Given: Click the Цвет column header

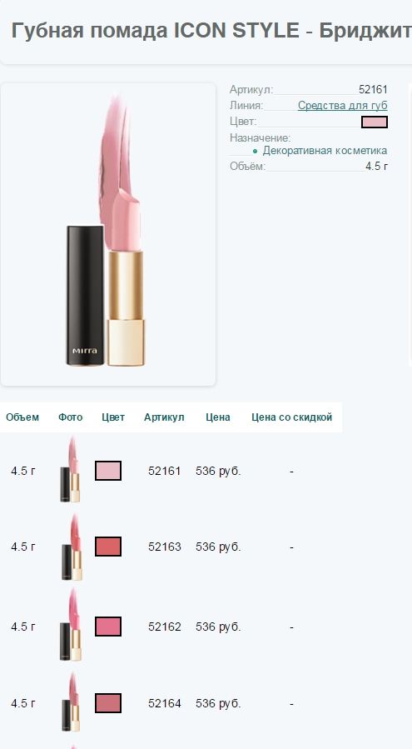Looking at the screenshot, I should [113, 417].
